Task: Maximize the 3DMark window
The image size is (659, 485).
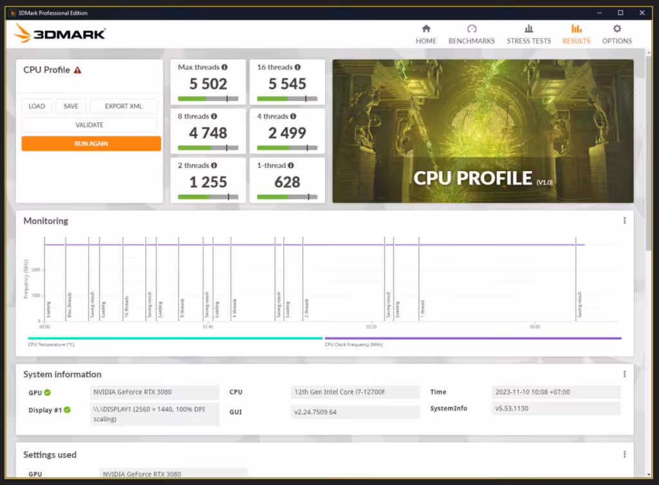Action: [620, 13]
